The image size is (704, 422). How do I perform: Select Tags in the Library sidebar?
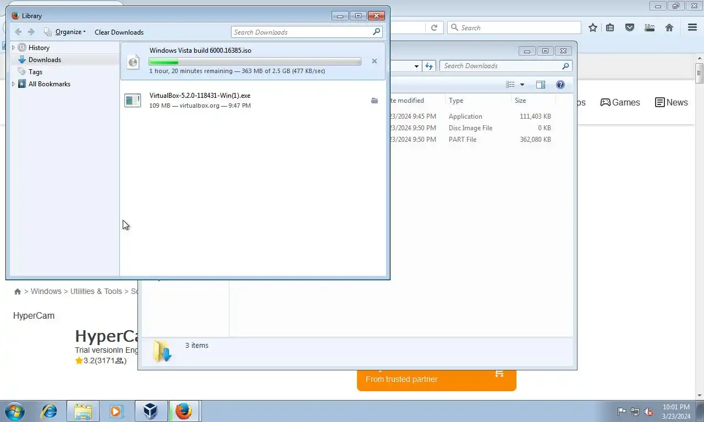click(35, 72)
